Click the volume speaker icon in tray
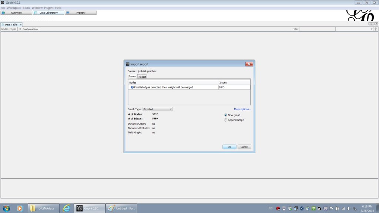The height and width of the screenshot is (213, 379). tap(349, 208)
